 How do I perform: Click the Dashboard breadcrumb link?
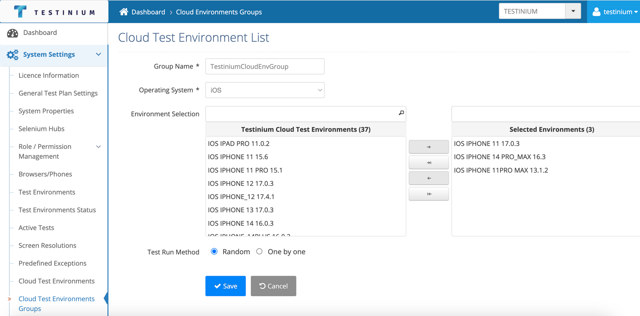(148, 12)
